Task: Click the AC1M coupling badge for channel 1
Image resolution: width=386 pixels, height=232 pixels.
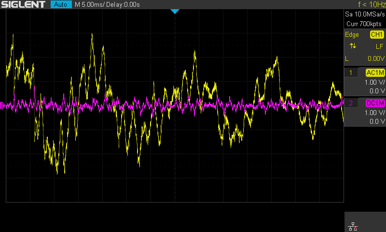Action: 375,72
